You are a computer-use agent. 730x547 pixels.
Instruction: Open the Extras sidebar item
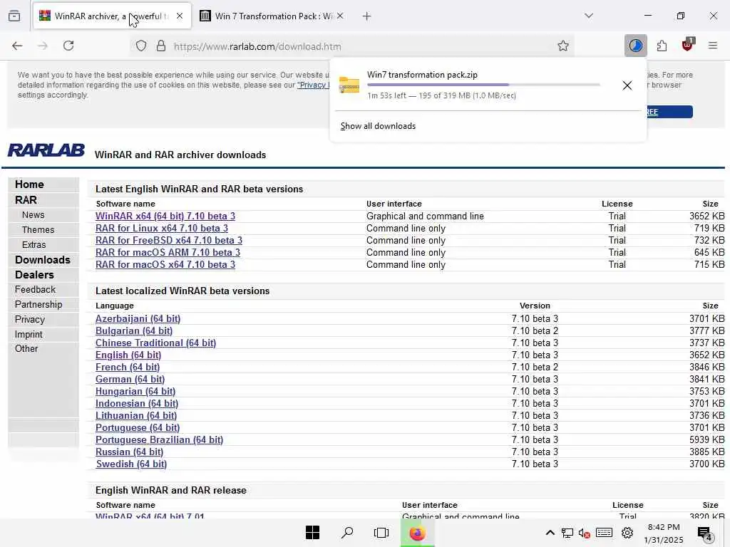pyautogui.click(x=34, y=245)
